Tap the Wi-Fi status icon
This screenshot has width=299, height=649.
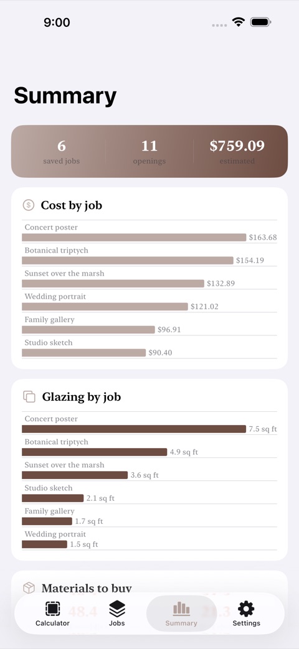pos(239,22)
